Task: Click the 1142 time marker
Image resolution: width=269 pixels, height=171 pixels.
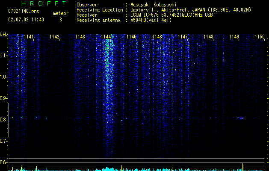Action: [54, 37]
